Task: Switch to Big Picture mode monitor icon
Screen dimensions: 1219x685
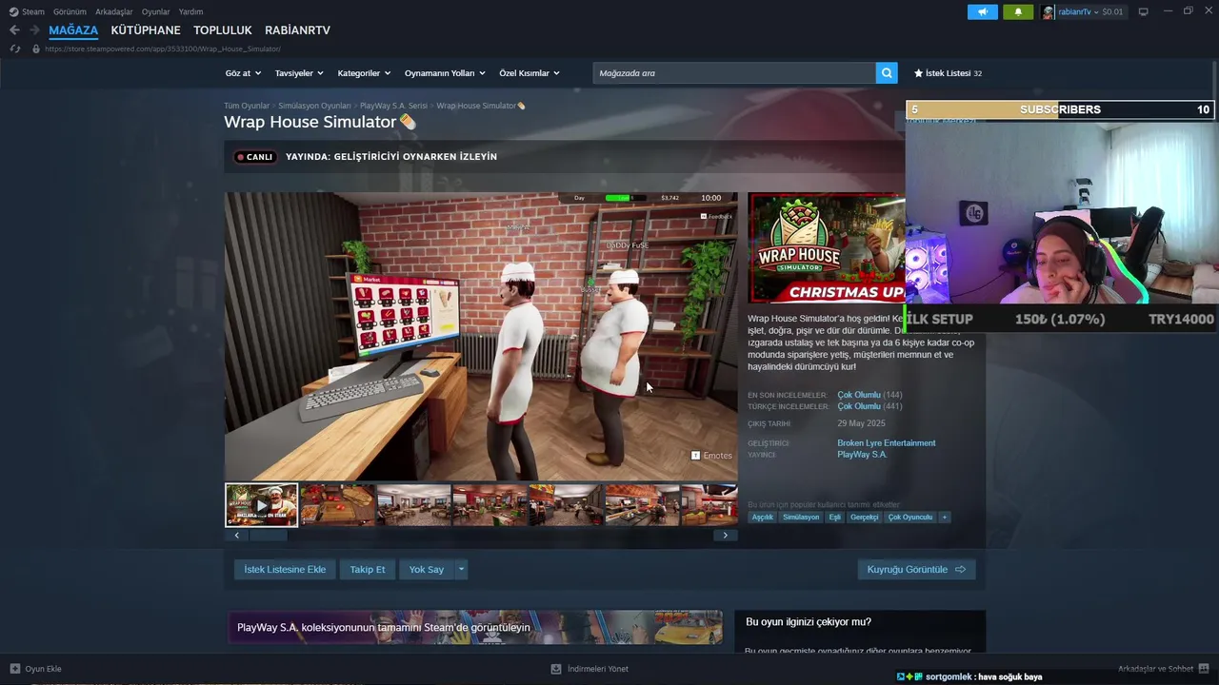Action: coord(1144,11)
